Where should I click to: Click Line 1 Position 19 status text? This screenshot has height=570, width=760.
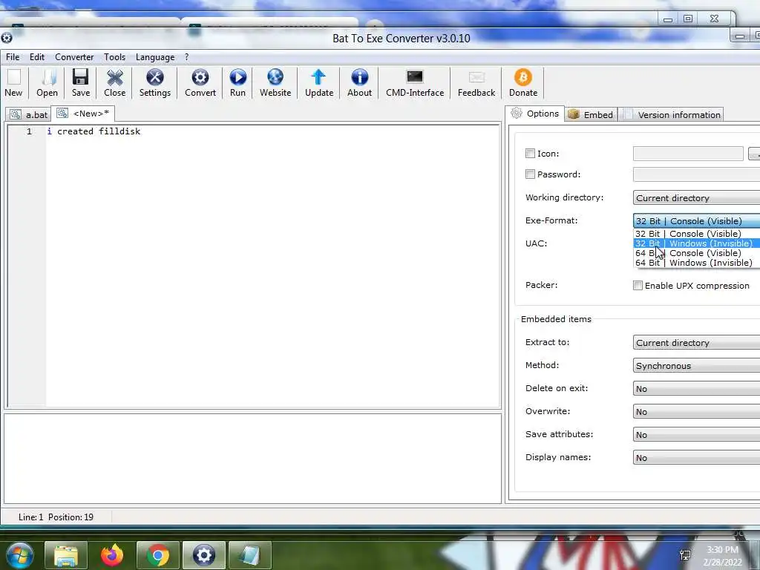tap(56, 517)
